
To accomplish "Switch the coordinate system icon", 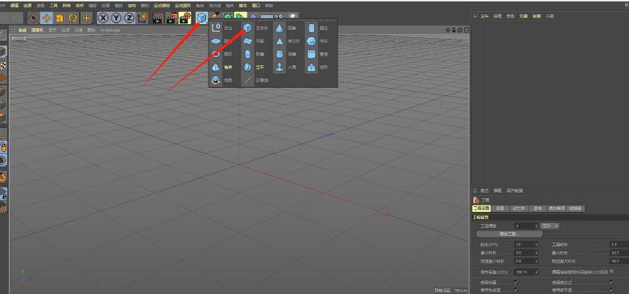I will pos(143,18).
